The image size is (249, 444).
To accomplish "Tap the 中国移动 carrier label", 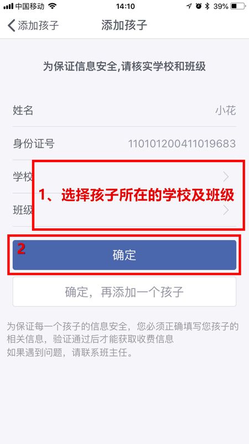I will 30,6.
